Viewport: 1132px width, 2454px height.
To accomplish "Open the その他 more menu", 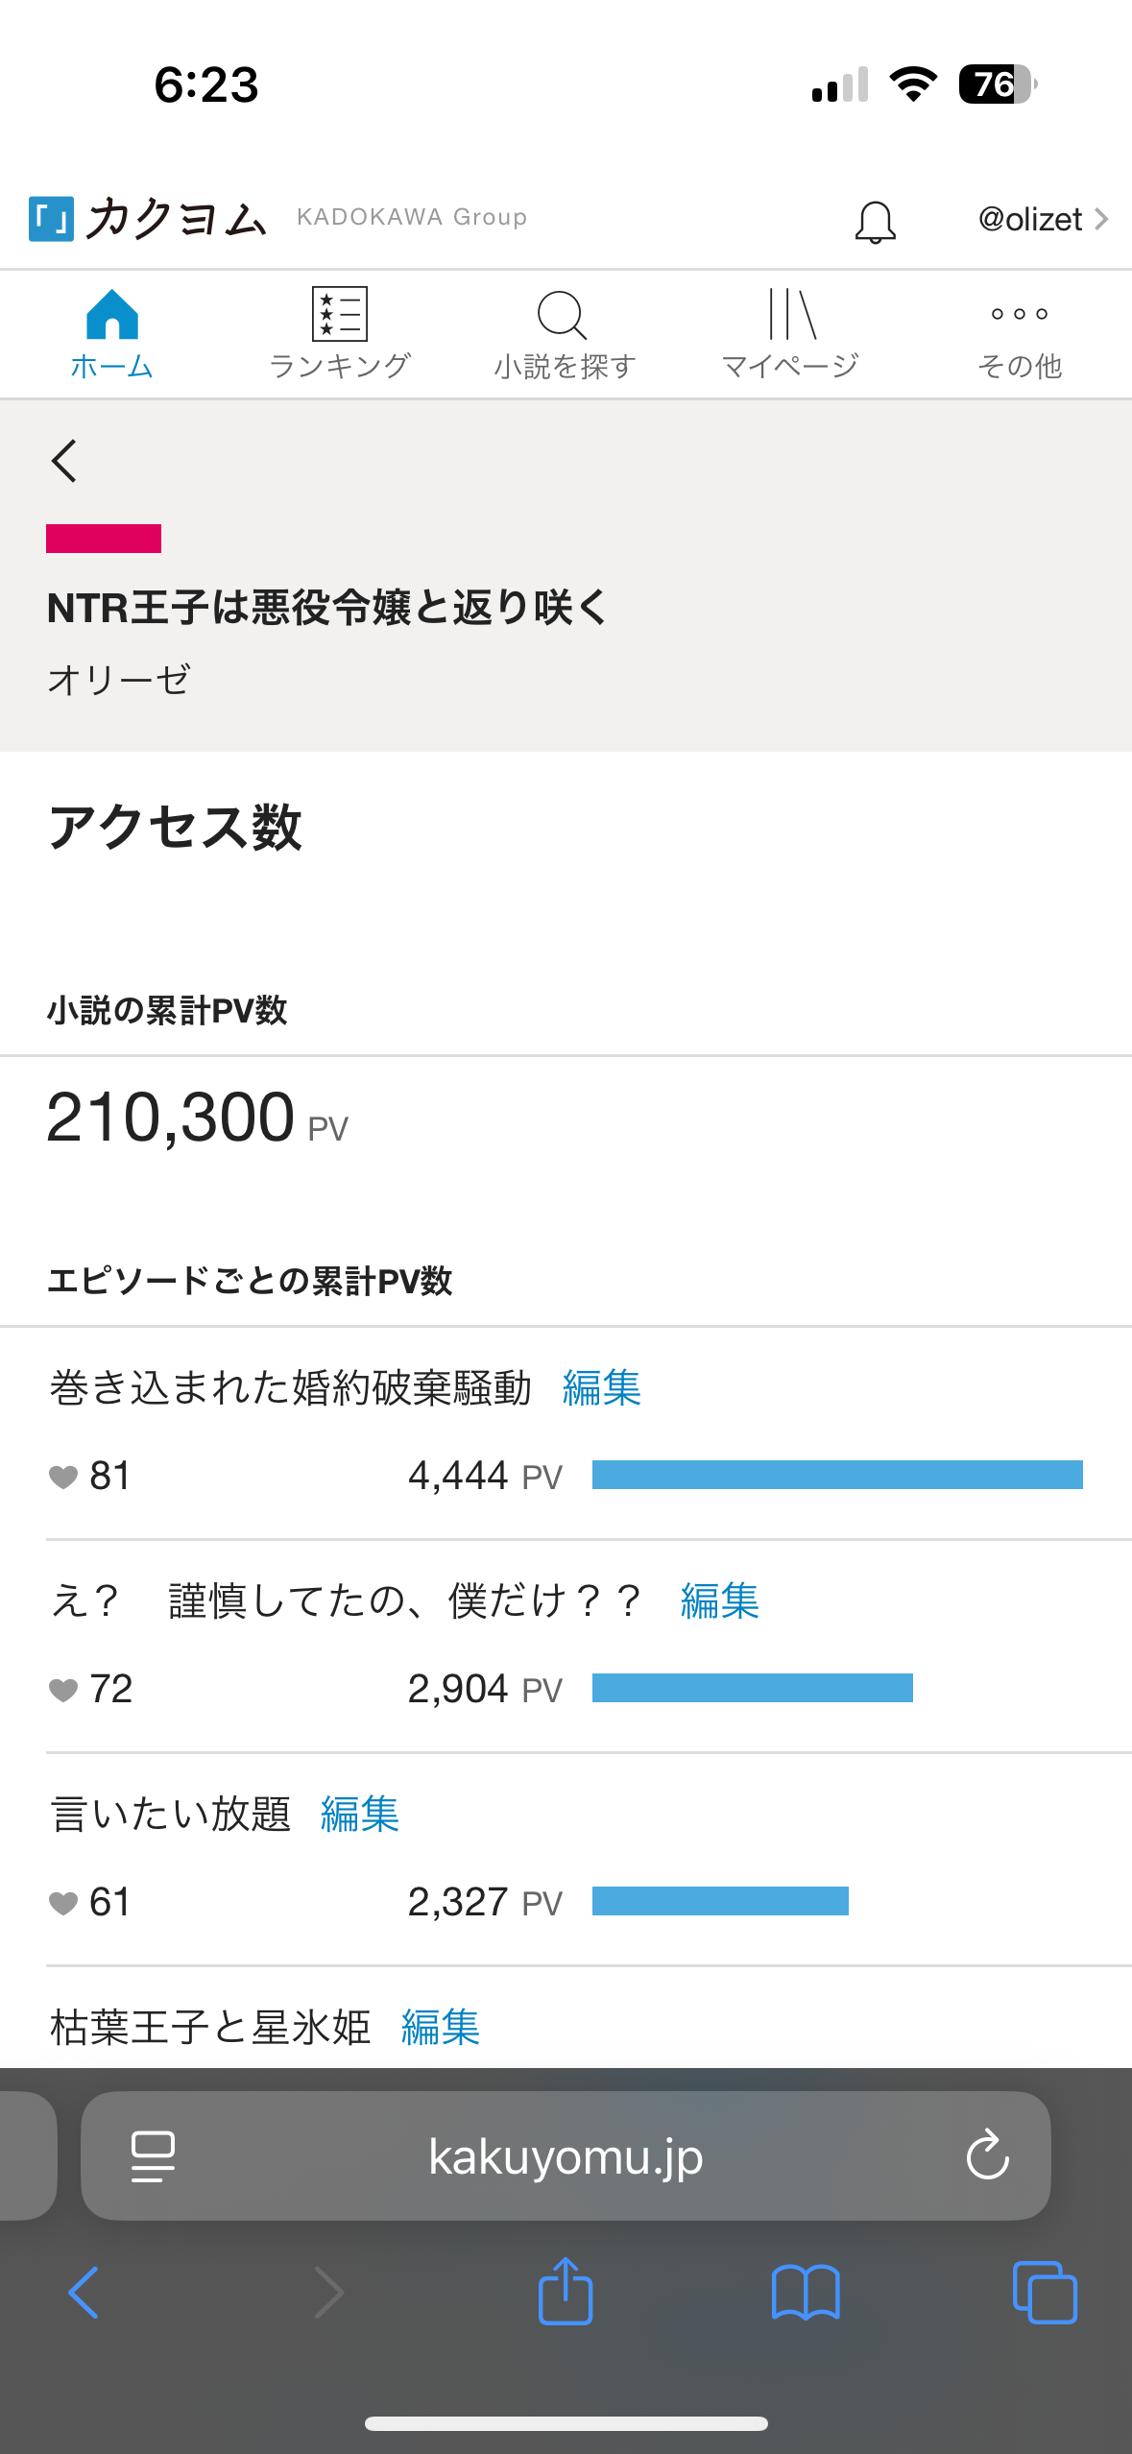I will click(x=1019, y=335).
